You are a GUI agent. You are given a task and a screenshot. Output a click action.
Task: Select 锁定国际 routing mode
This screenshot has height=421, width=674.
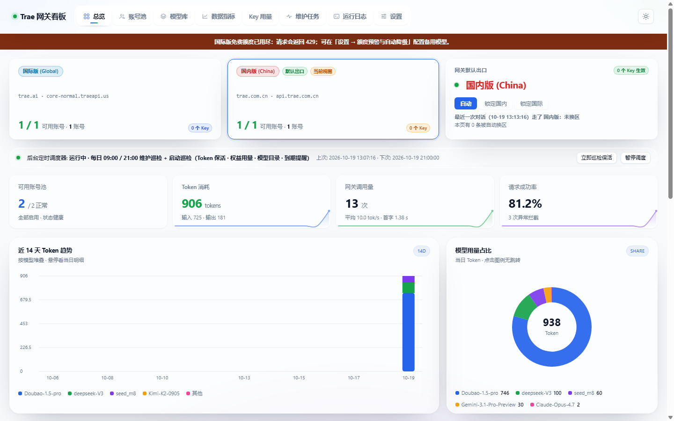[531, 103]
